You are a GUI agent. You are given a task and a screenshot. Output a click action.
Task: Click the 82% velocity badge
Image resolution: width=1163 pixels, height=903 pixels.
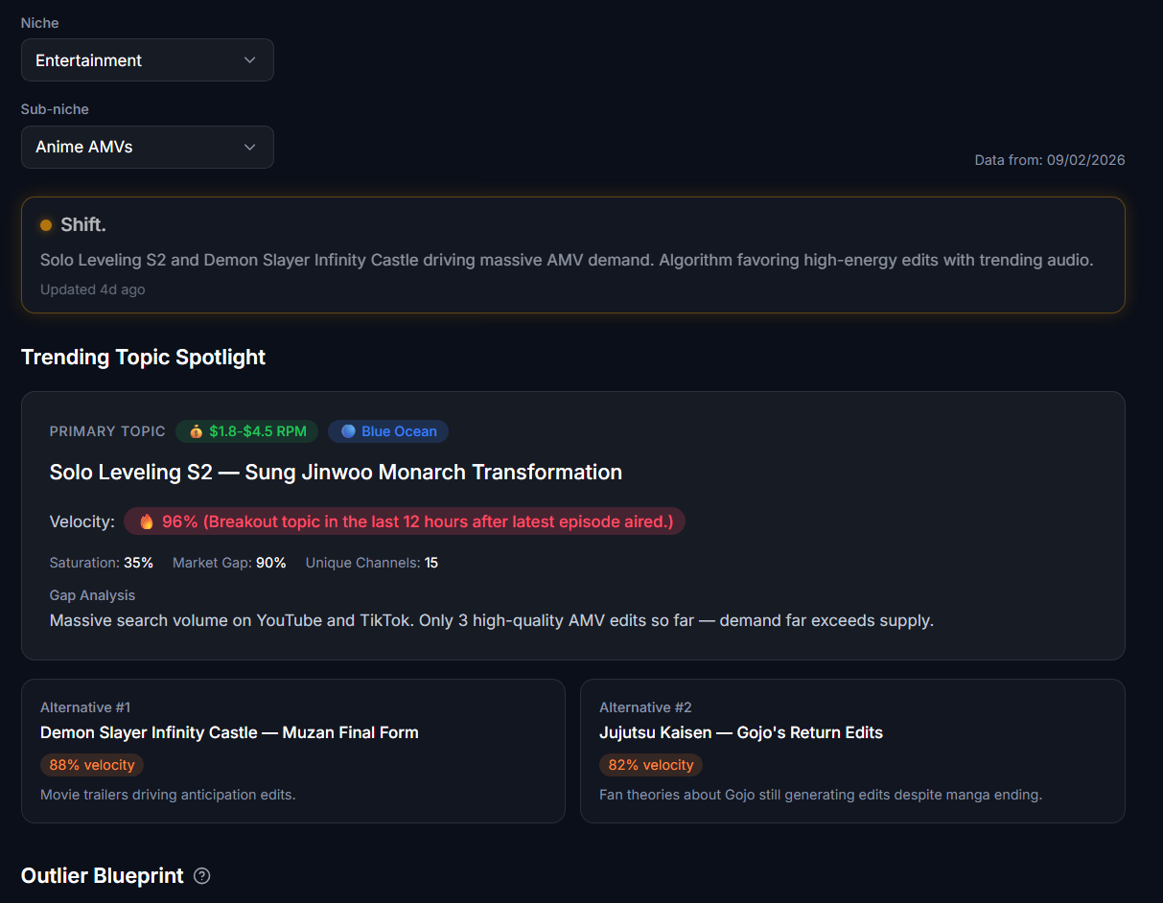[651, 765]
